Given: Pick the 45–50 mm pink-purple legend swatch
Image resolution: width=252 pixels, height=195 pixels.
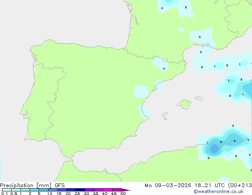Looking at the screenshot, I should click(x=117, y=190).
